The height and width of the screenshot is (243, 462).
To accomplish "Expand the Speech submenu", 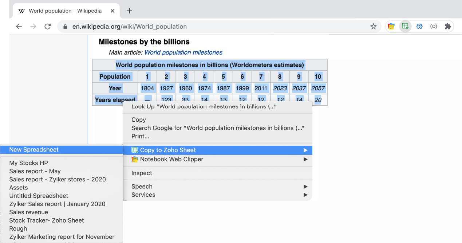I will 217,187.
